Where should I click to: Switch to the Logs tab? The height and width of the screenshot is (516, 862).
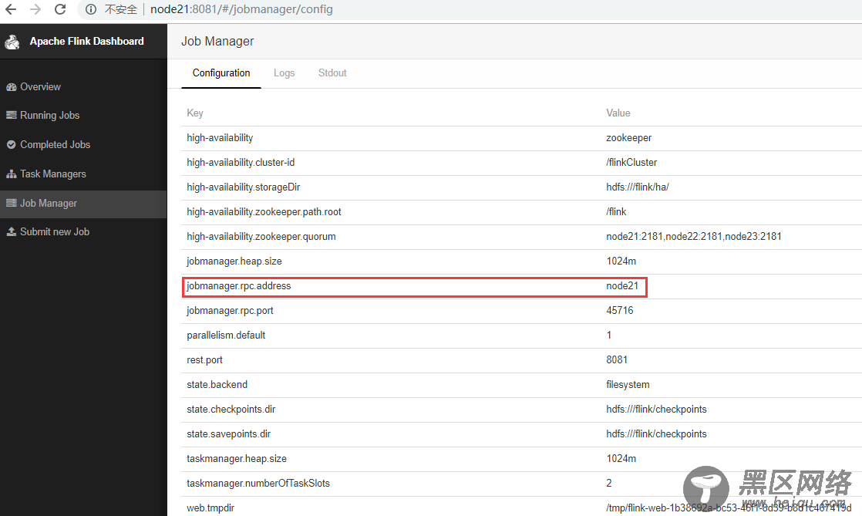coord(285,73)
